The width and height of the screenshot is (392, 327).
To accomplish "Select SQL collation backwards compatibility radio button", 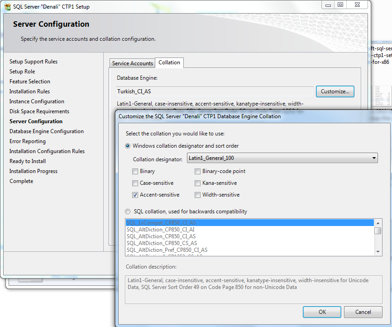I will [x=128, y=212].
